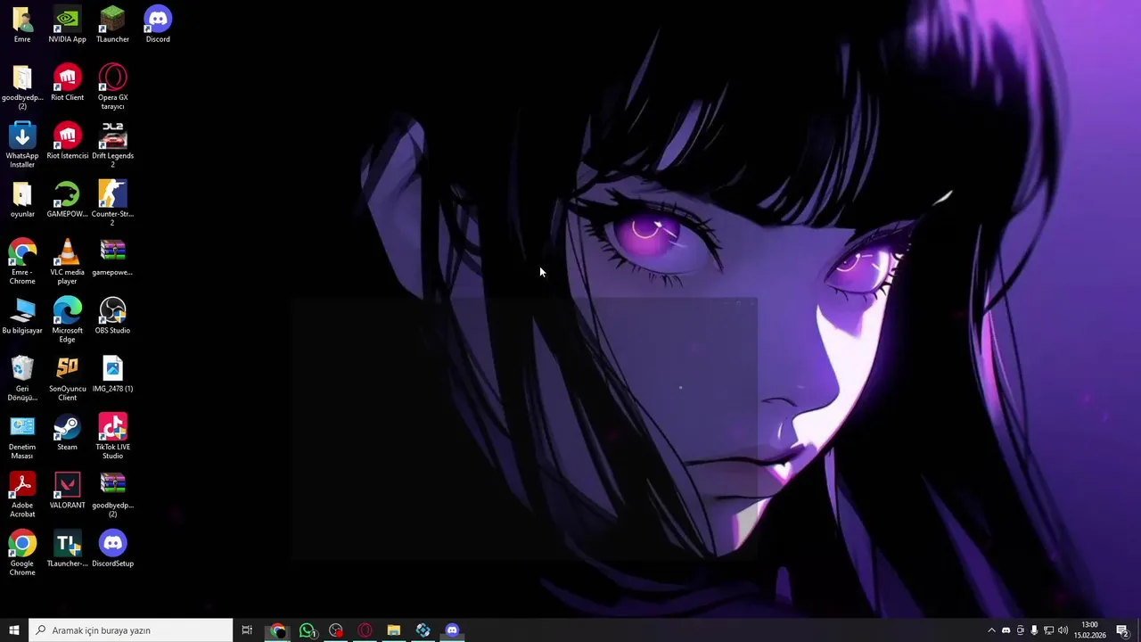Viewport: 1141px width, 642px height.
Task: Select the Steam desktop shortcut
Action: [67, 432]
